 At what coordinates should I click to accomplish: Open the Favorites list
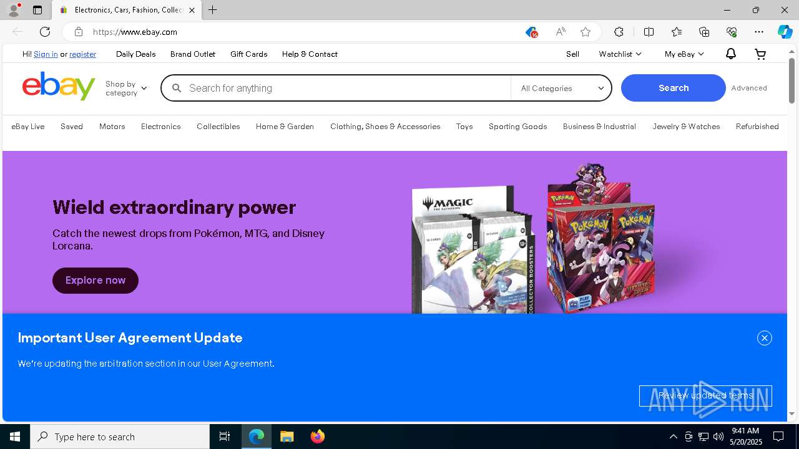(677, 32)
